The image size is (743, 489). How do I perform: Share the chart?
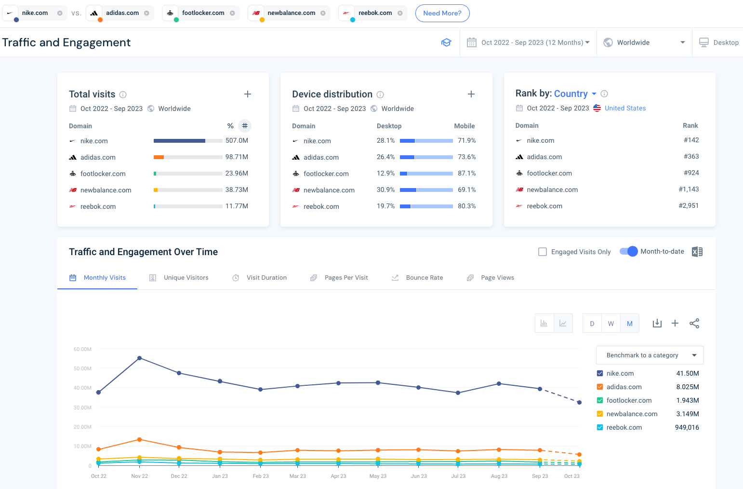coord(694,323)
